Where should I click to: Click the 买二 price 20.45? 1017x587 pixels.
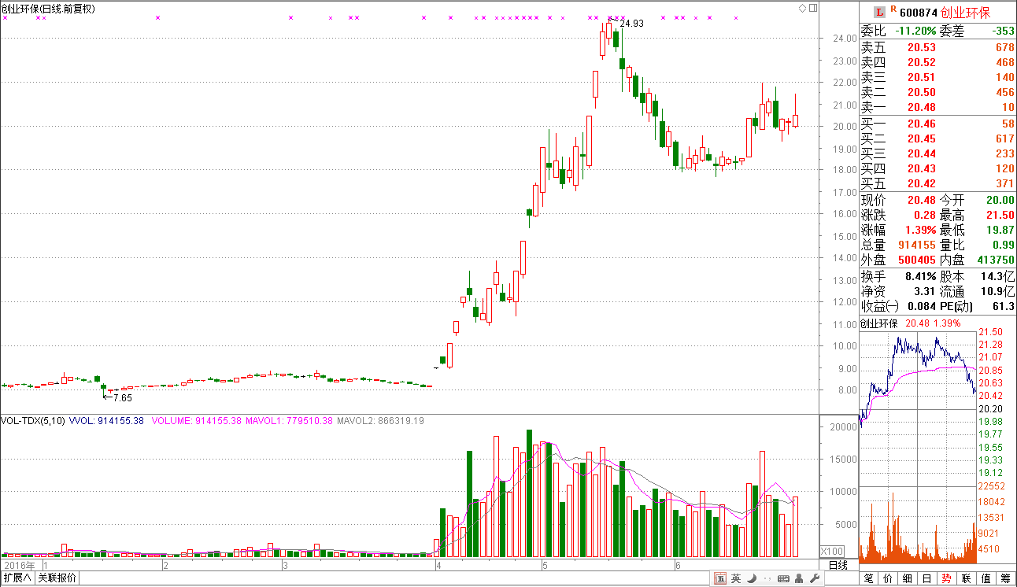922,138
